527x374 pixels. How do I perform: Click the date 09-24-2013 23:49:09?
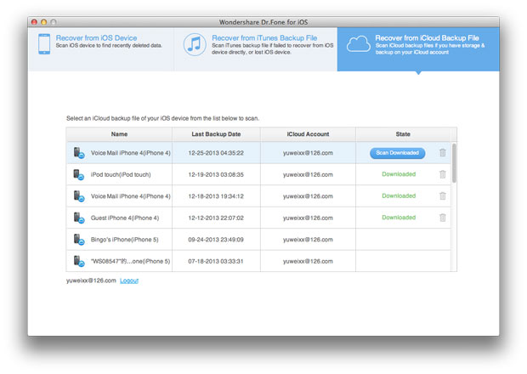tap(216, 240)
